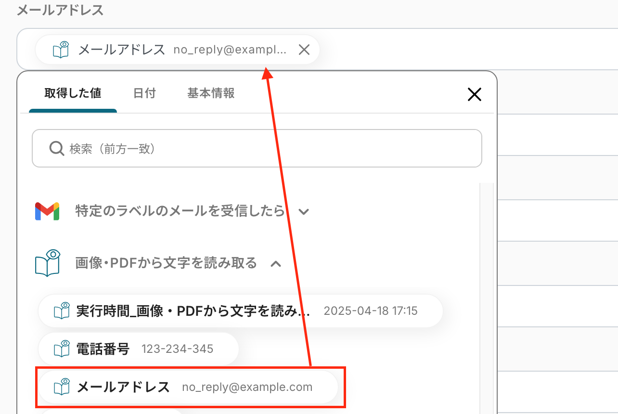Expand the 特定のラベルのメールを受信したら section
The image size is (618, 414).
pos(303,211)
